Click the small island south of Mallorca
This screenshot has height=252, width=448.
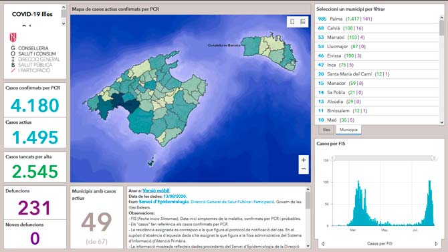pyautogui.click(x=151, y=162)
